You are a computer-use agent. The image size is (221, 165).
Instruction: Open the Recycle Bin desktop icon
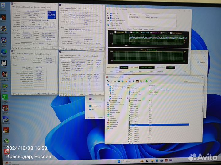click(3, 5)
